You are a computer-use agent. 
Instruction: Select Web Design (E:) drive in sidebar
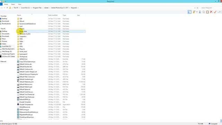coord(7,51)
